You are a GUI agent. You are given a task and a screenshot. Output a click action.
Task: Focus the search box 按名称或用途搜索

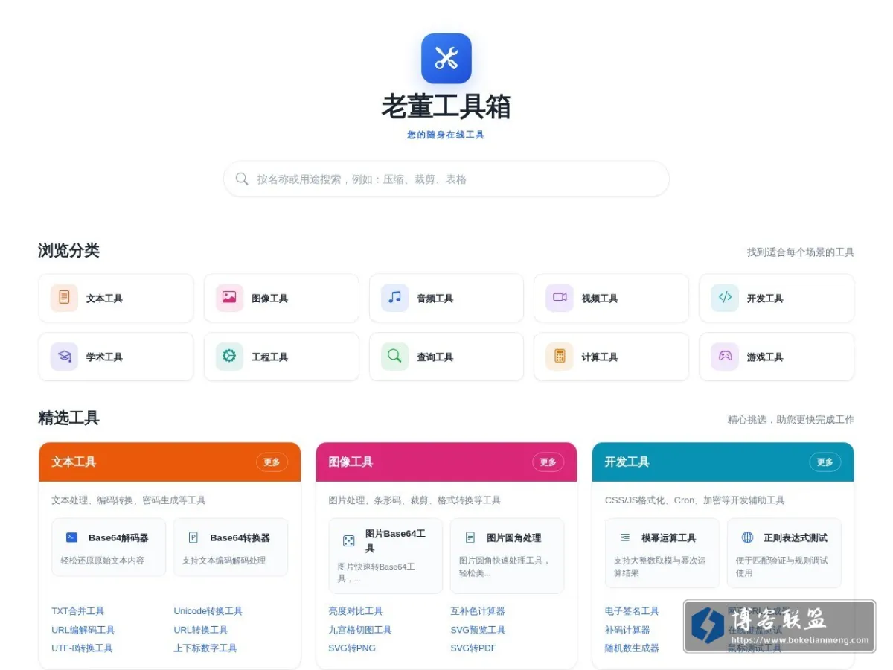click(x=446, y=179)
